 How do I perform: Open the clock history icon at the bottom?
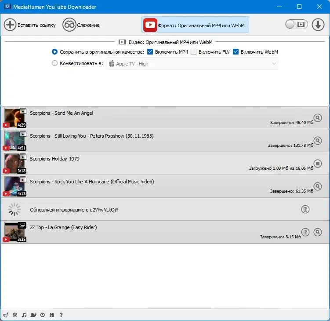[x=43, y=315]
